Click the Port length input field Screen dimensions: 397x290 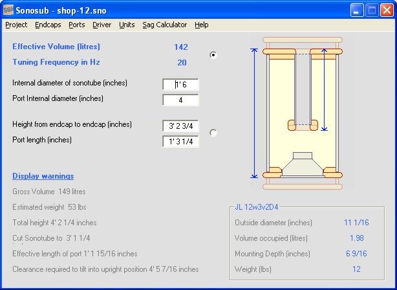(x=180, y=141)
